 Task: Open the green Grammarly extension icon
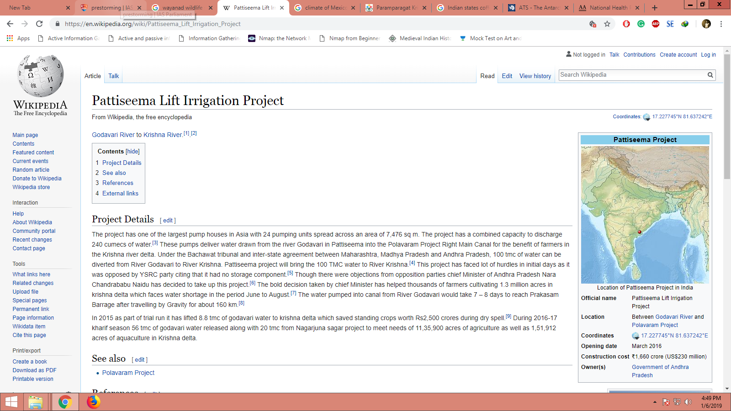641,24
